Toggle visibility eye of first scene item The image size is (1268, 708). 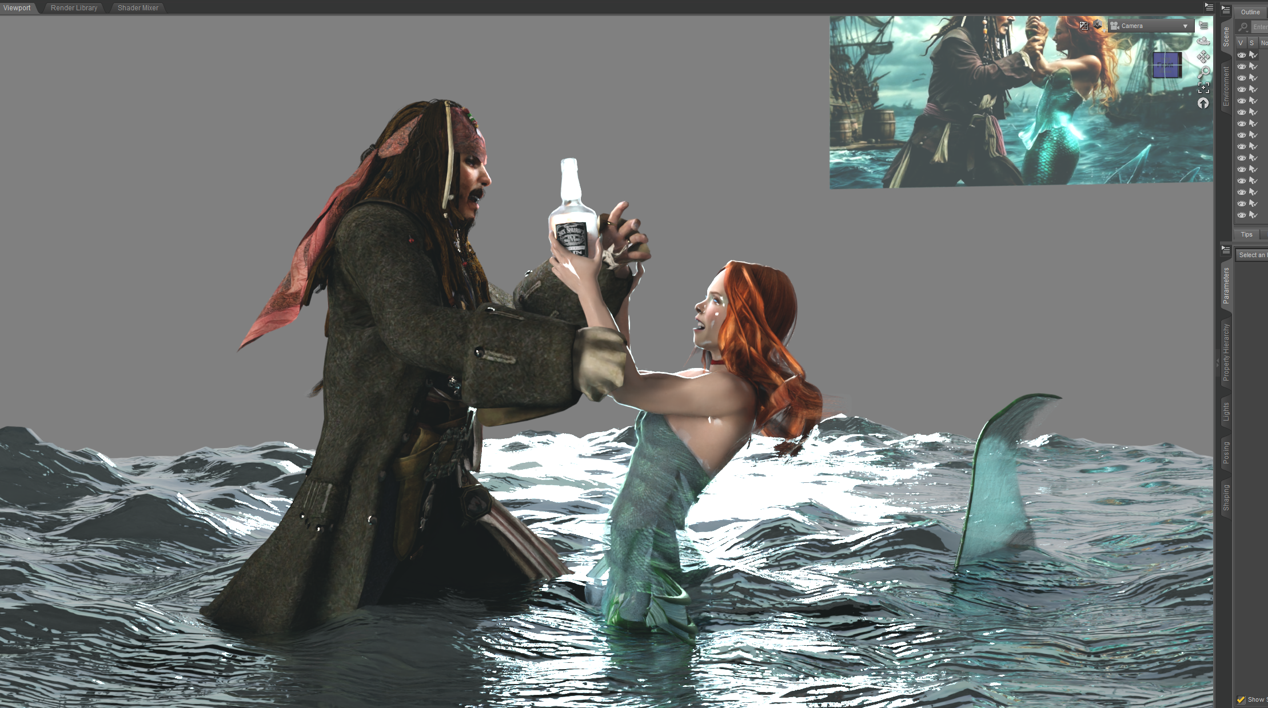1241,55
